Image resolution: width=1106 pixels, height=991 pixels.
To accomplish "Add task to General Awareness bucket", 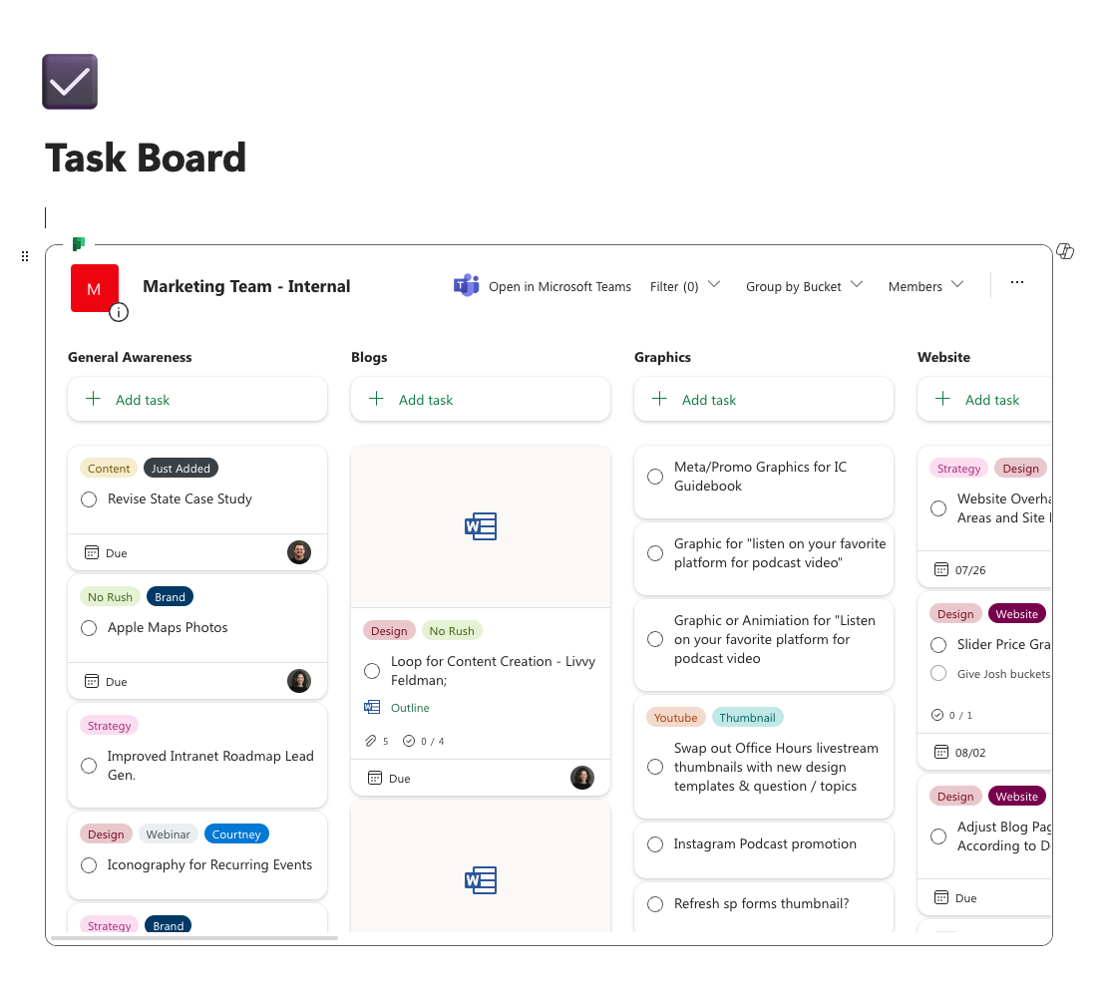I will click(197, 399).
